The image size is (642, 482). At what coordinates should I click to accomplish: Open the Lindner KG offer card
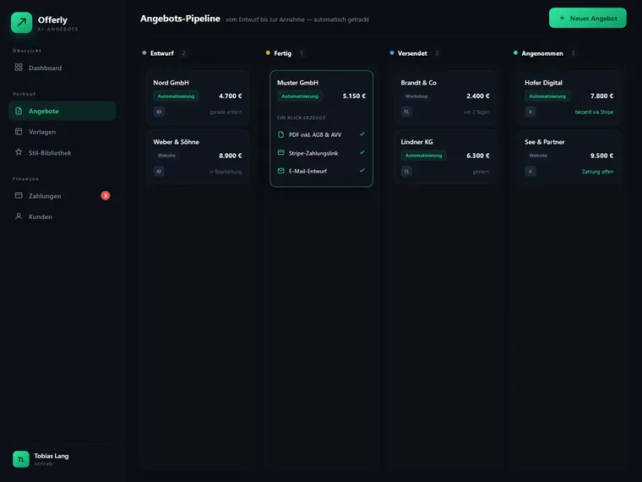(445, 156)
